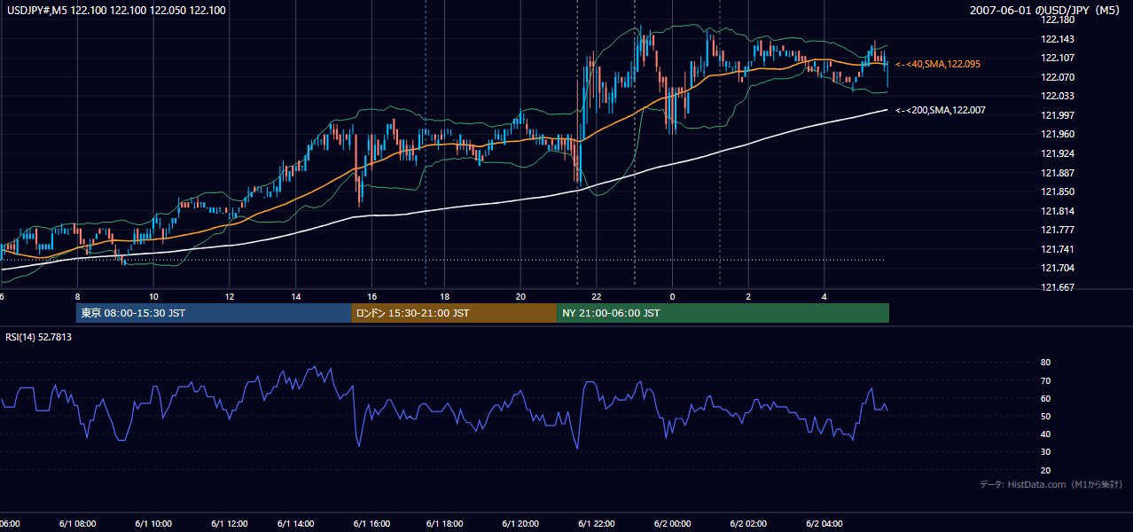Click the 6/2 04:00 date label

824,524
